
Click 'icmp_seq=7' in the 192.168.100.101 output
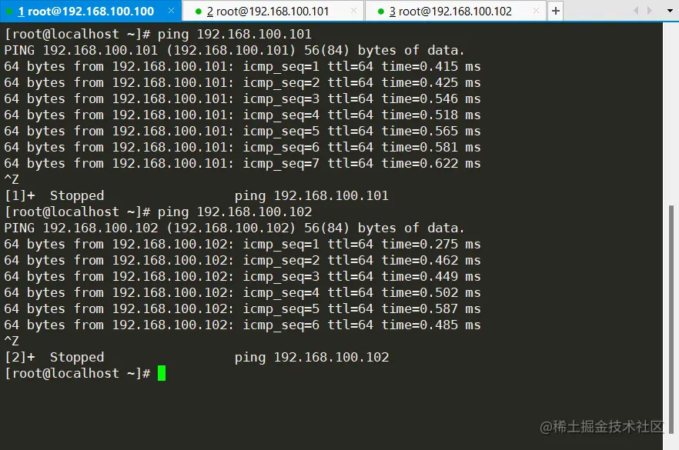pyautogui.click(x=281, y=164)
